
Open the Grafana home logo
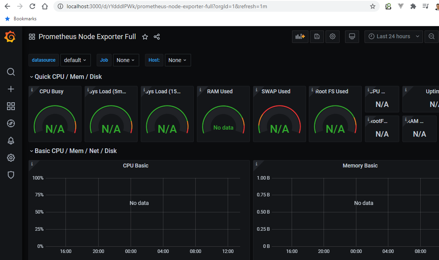[x=10, y=36]
